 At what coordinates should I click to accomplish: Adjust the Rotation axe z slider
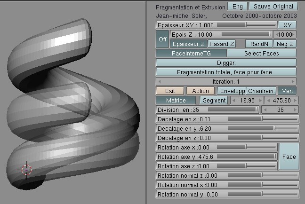[x=217, y=166]
